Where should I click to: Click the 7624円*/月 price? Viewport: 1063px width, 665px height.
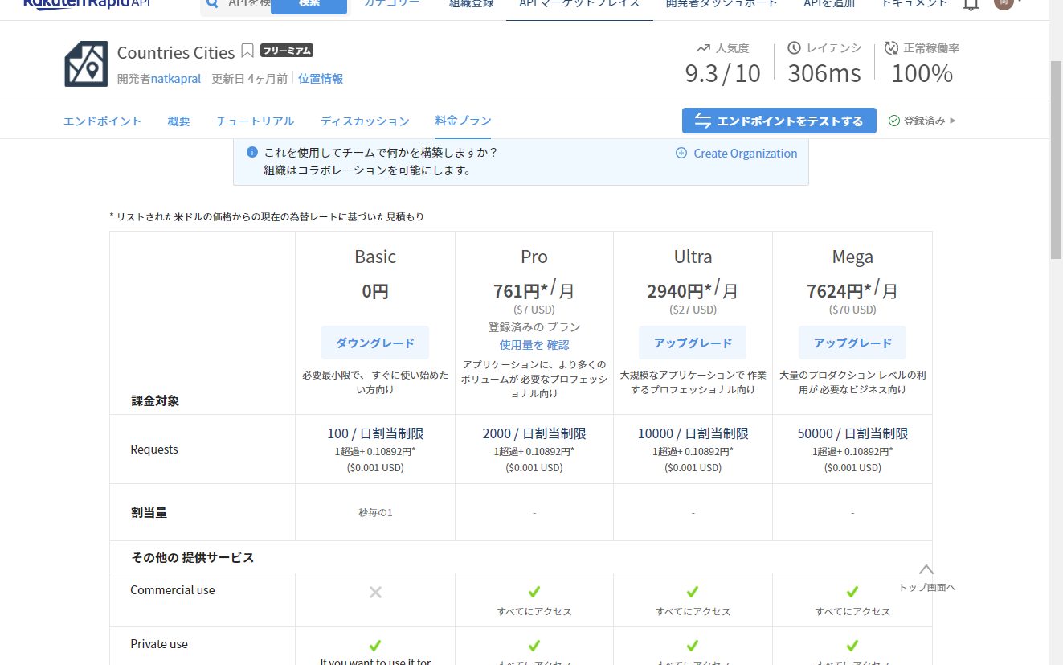[x=852, y=289]
